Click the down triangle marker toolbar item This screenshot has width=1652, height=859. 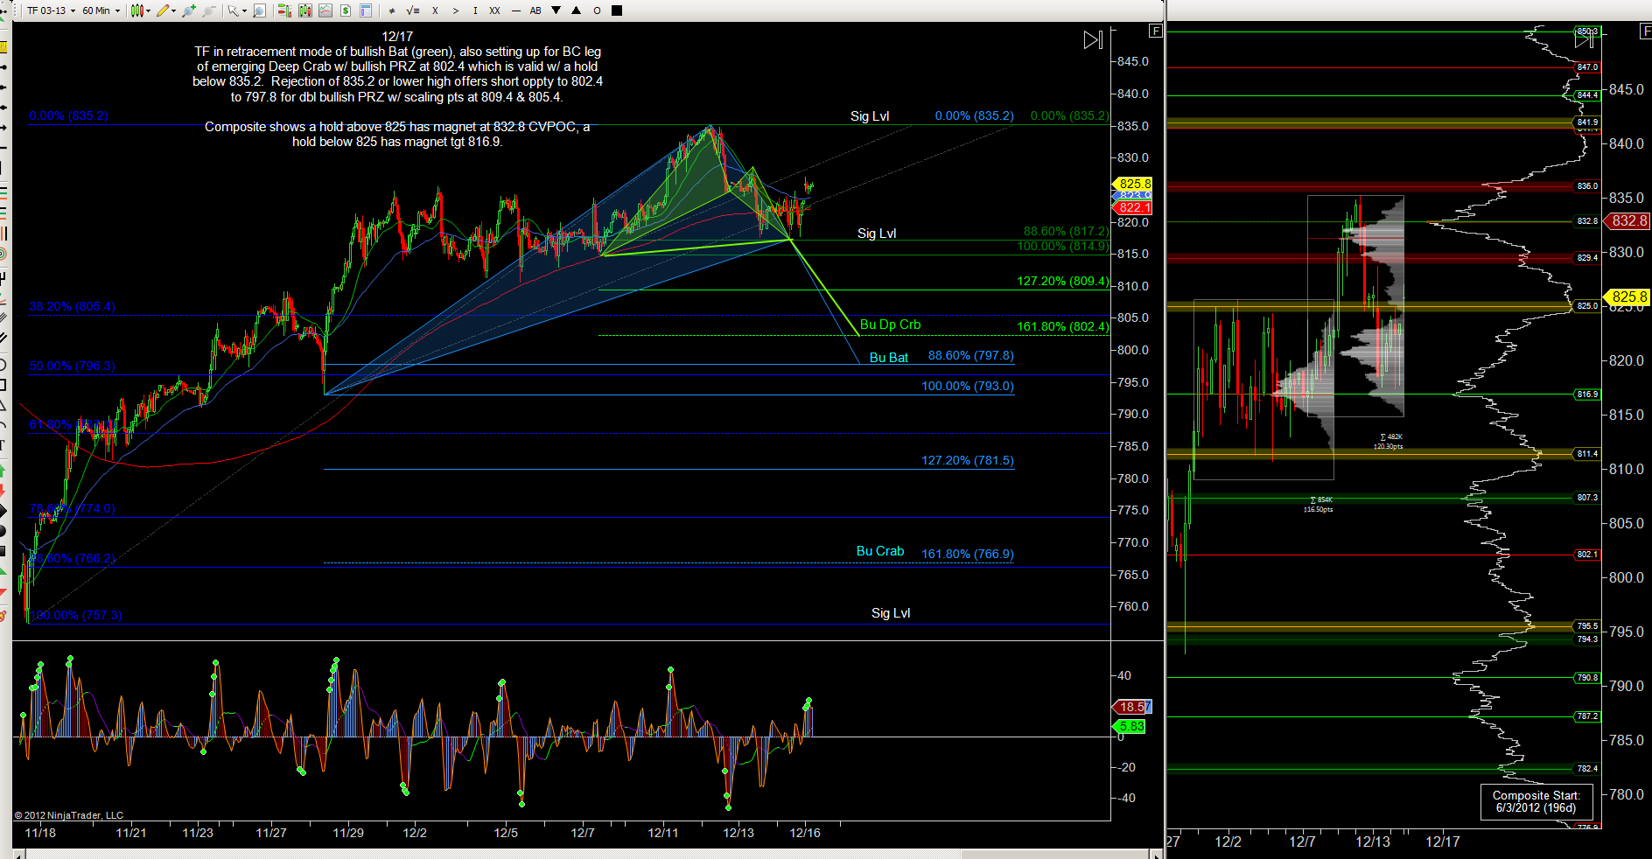[x=556, y=10]
